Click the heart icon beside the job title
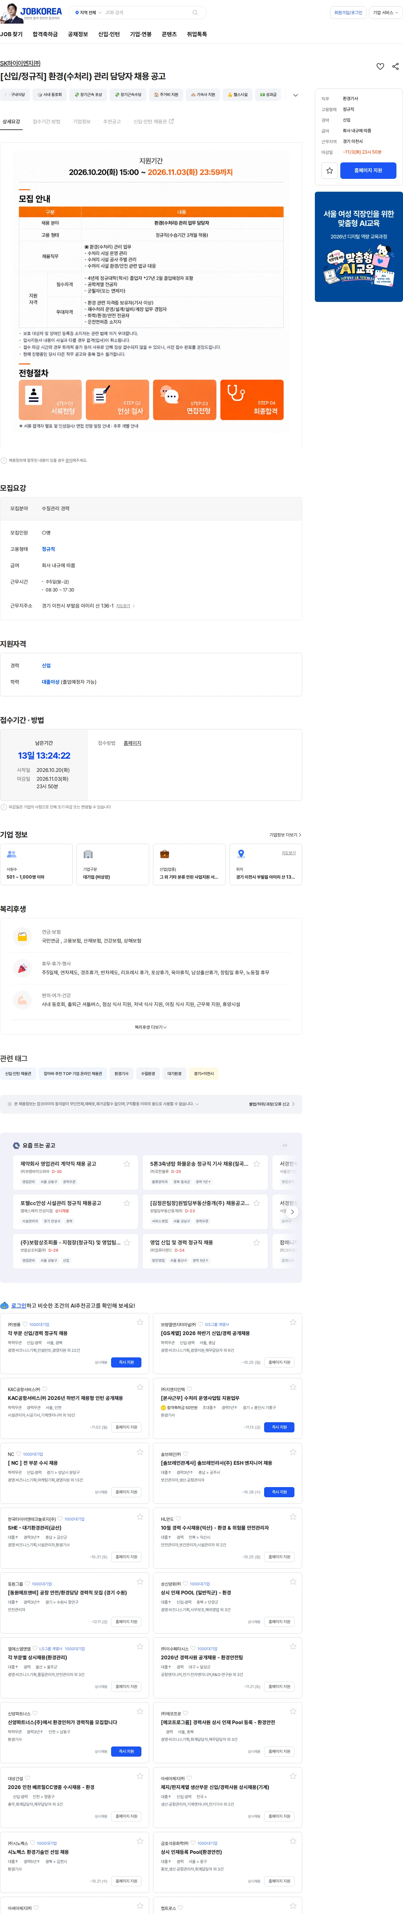403x1914 pixels. tap(380, 66)
